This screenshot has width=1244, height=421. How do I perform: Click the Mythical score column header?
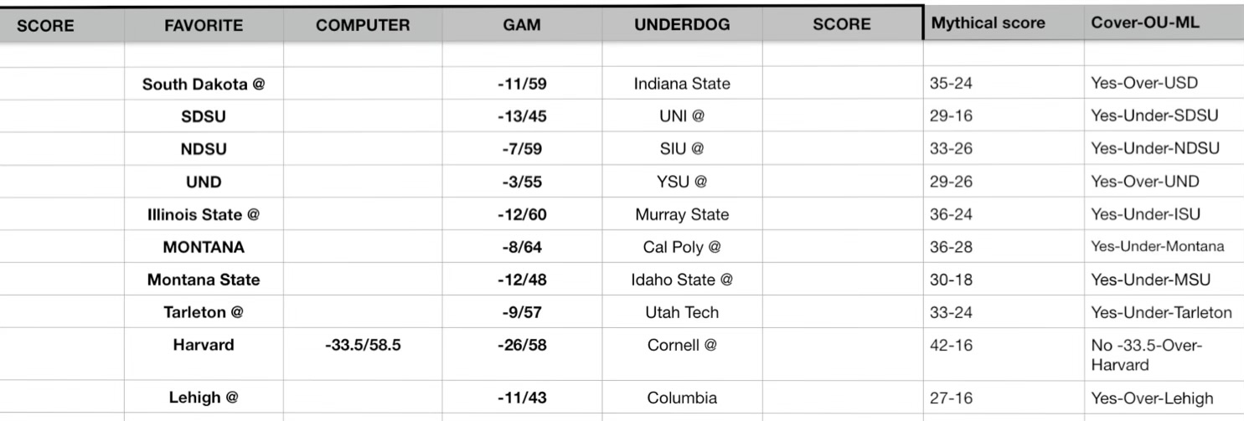tap(988, 23)
